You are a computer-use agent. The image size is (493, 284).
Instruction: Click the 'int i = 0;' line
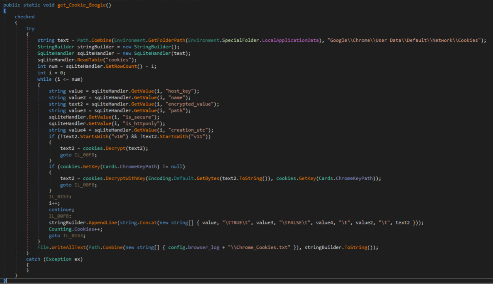coord(51,73)
